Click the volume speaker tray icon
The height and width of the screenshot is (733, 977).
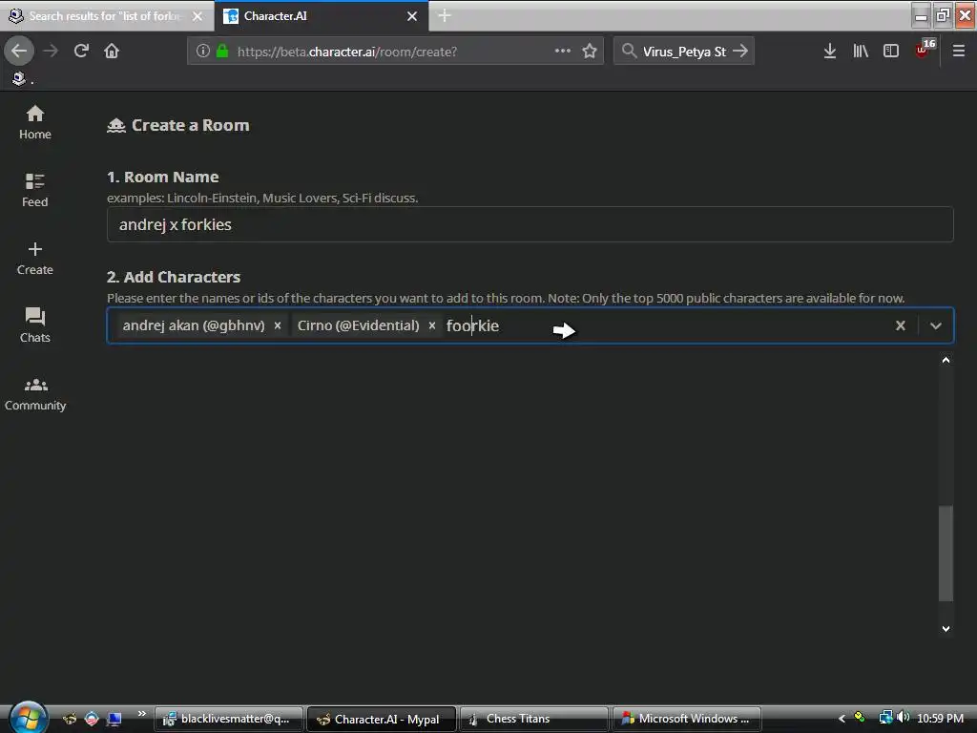pos(903,718)
